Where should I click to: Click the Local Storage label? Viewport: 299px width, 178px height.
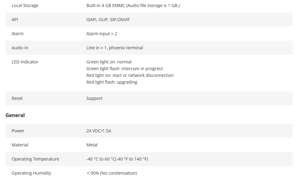(25, 6)
